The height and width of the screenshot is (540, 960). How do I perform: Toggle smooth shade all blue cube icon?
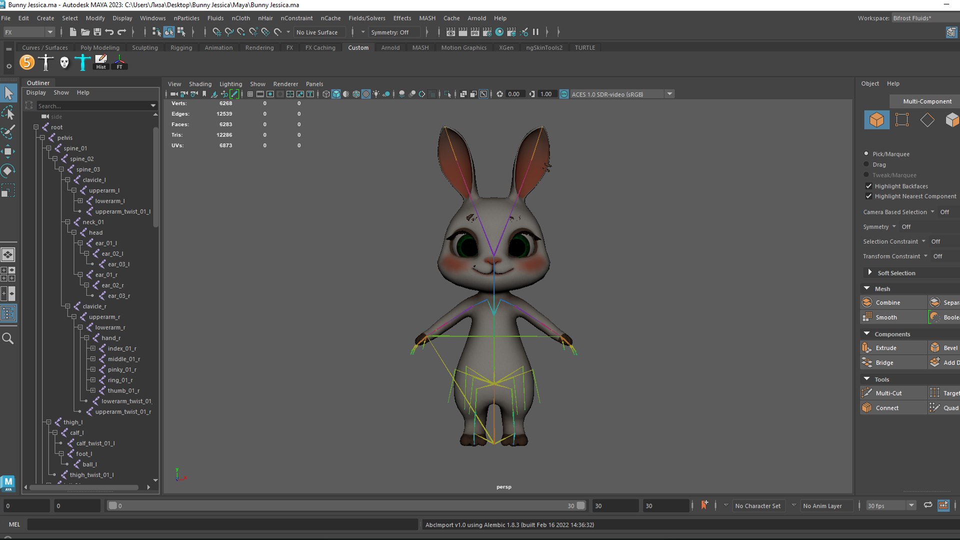coord(336,94)
